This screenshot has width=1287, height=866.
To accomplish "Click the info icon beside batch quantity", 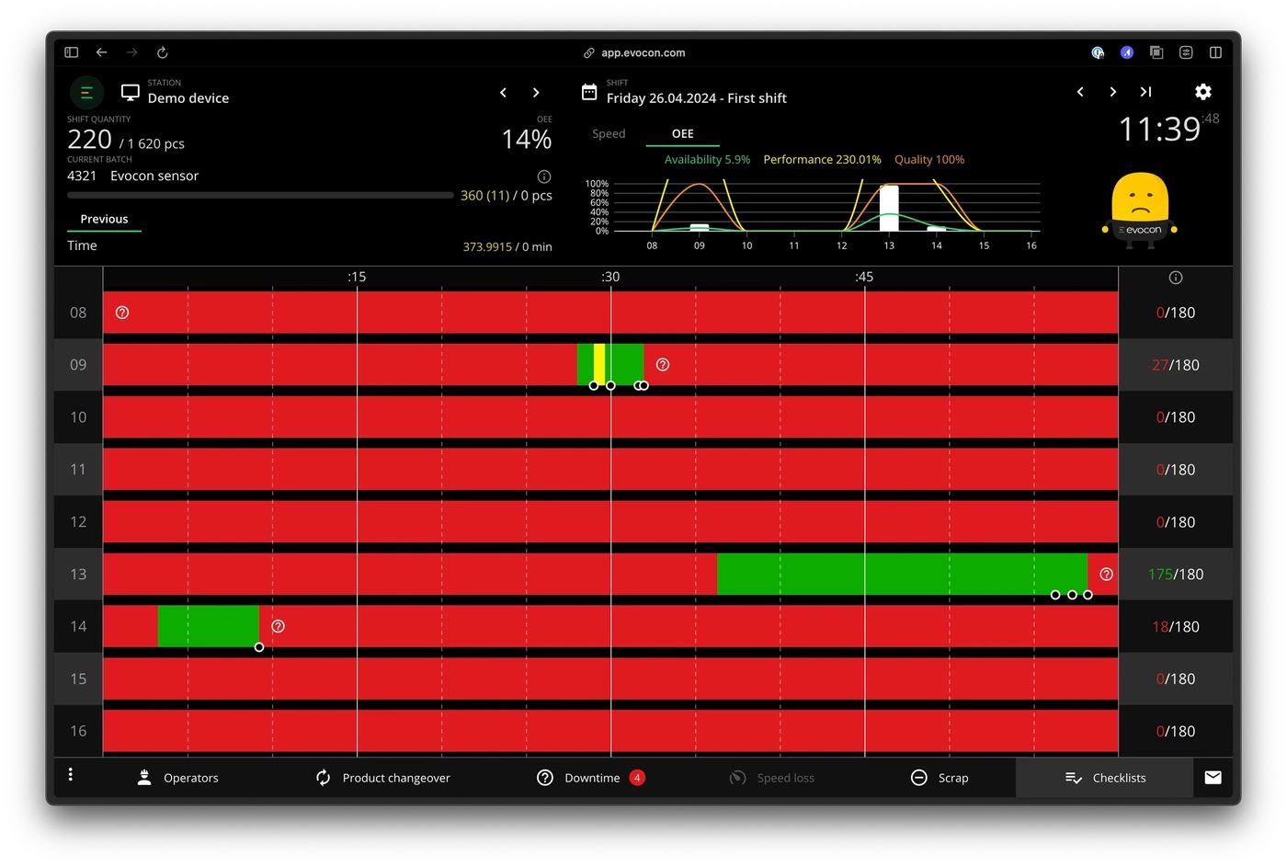I will click(x=544, y=177).
